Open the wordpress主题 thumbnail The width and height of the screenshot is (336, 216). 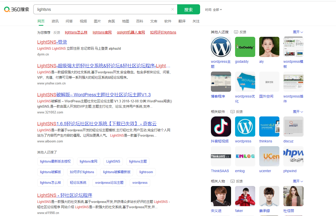click(x=221, y=47)
